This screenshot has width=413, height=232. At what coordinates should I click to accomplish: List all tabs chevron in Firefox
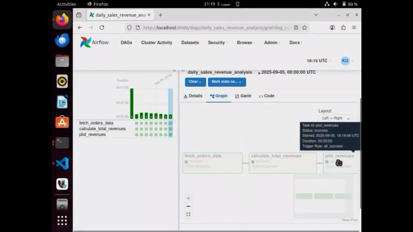click(x=316, y=15)
